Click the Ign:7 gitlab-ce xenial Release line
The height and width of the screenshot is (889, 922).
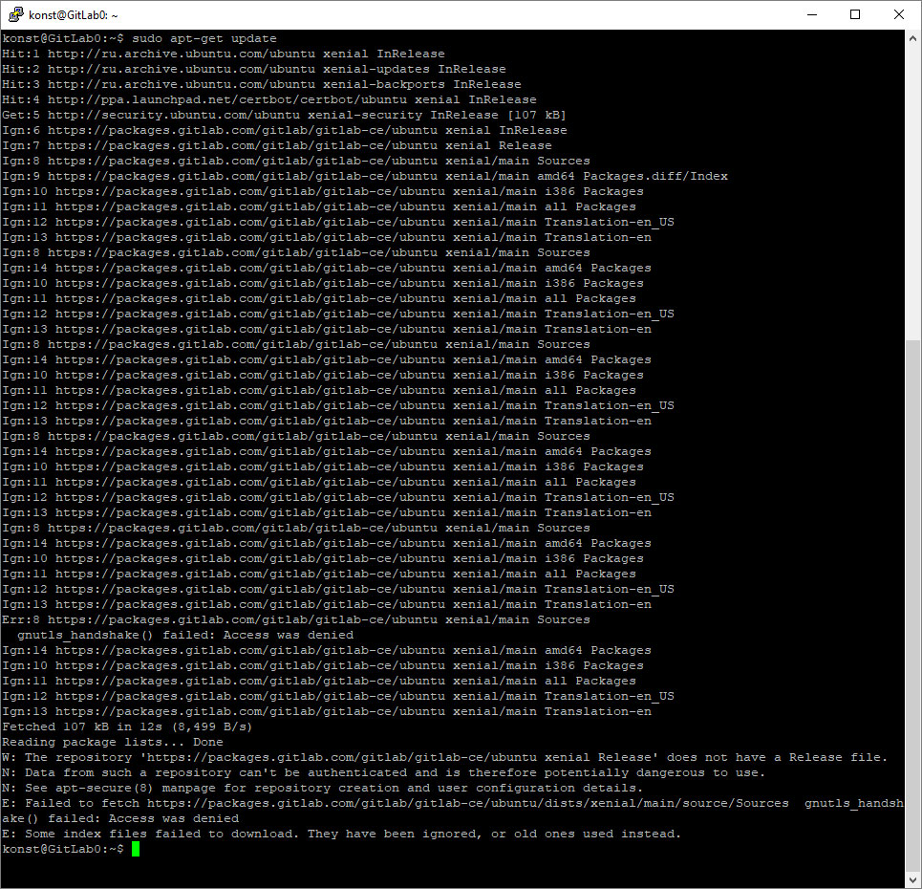pyautogui.click(x=277, y=145)
